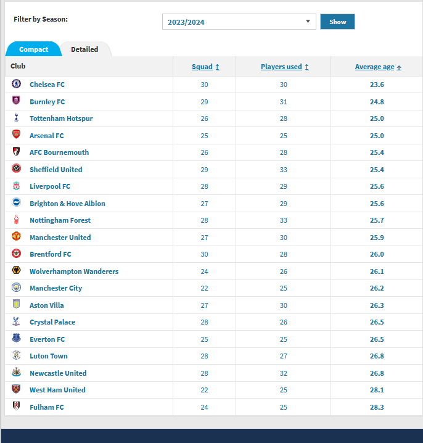Open the Tottenham Hotspur club link
This screenshot has width=423, height=443.
(x=61, y=118)
